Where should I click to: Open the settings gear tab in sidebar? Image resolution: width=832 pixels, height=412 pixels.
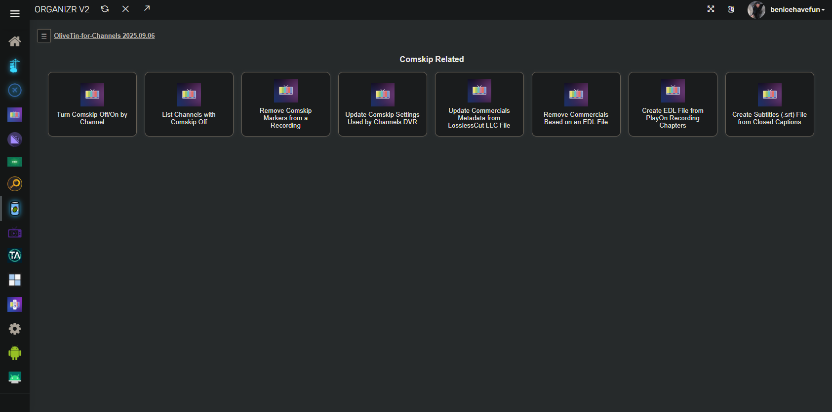click(15, 329)
